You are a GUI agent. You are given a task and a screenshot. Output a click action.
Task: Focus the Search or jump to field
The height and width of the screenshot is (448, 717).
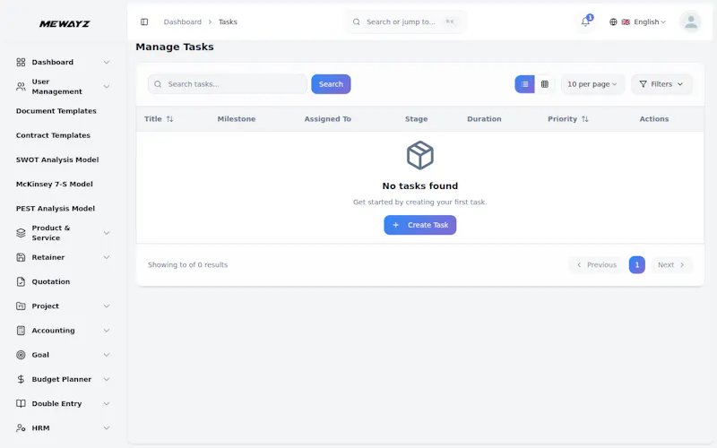(406, 22)
